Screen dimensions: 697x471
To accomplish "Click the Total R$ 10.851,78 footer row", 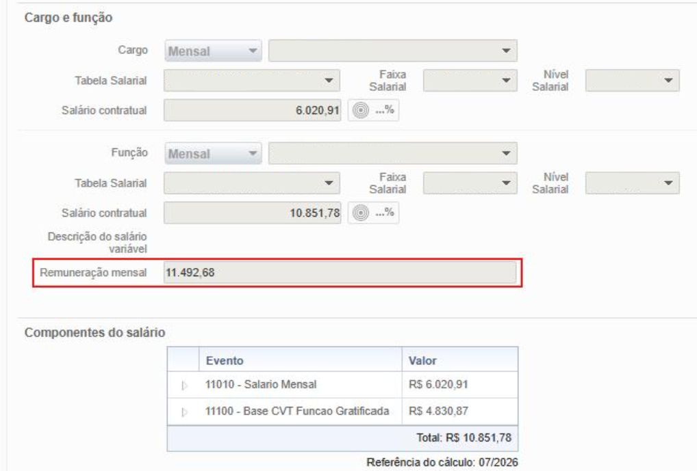I will click(342, 438).
